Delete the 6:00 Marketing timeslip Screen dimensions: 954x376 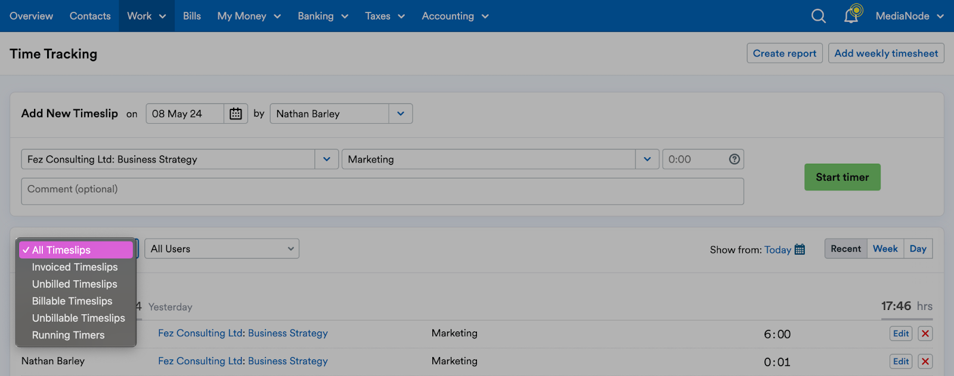pos(925,334)
